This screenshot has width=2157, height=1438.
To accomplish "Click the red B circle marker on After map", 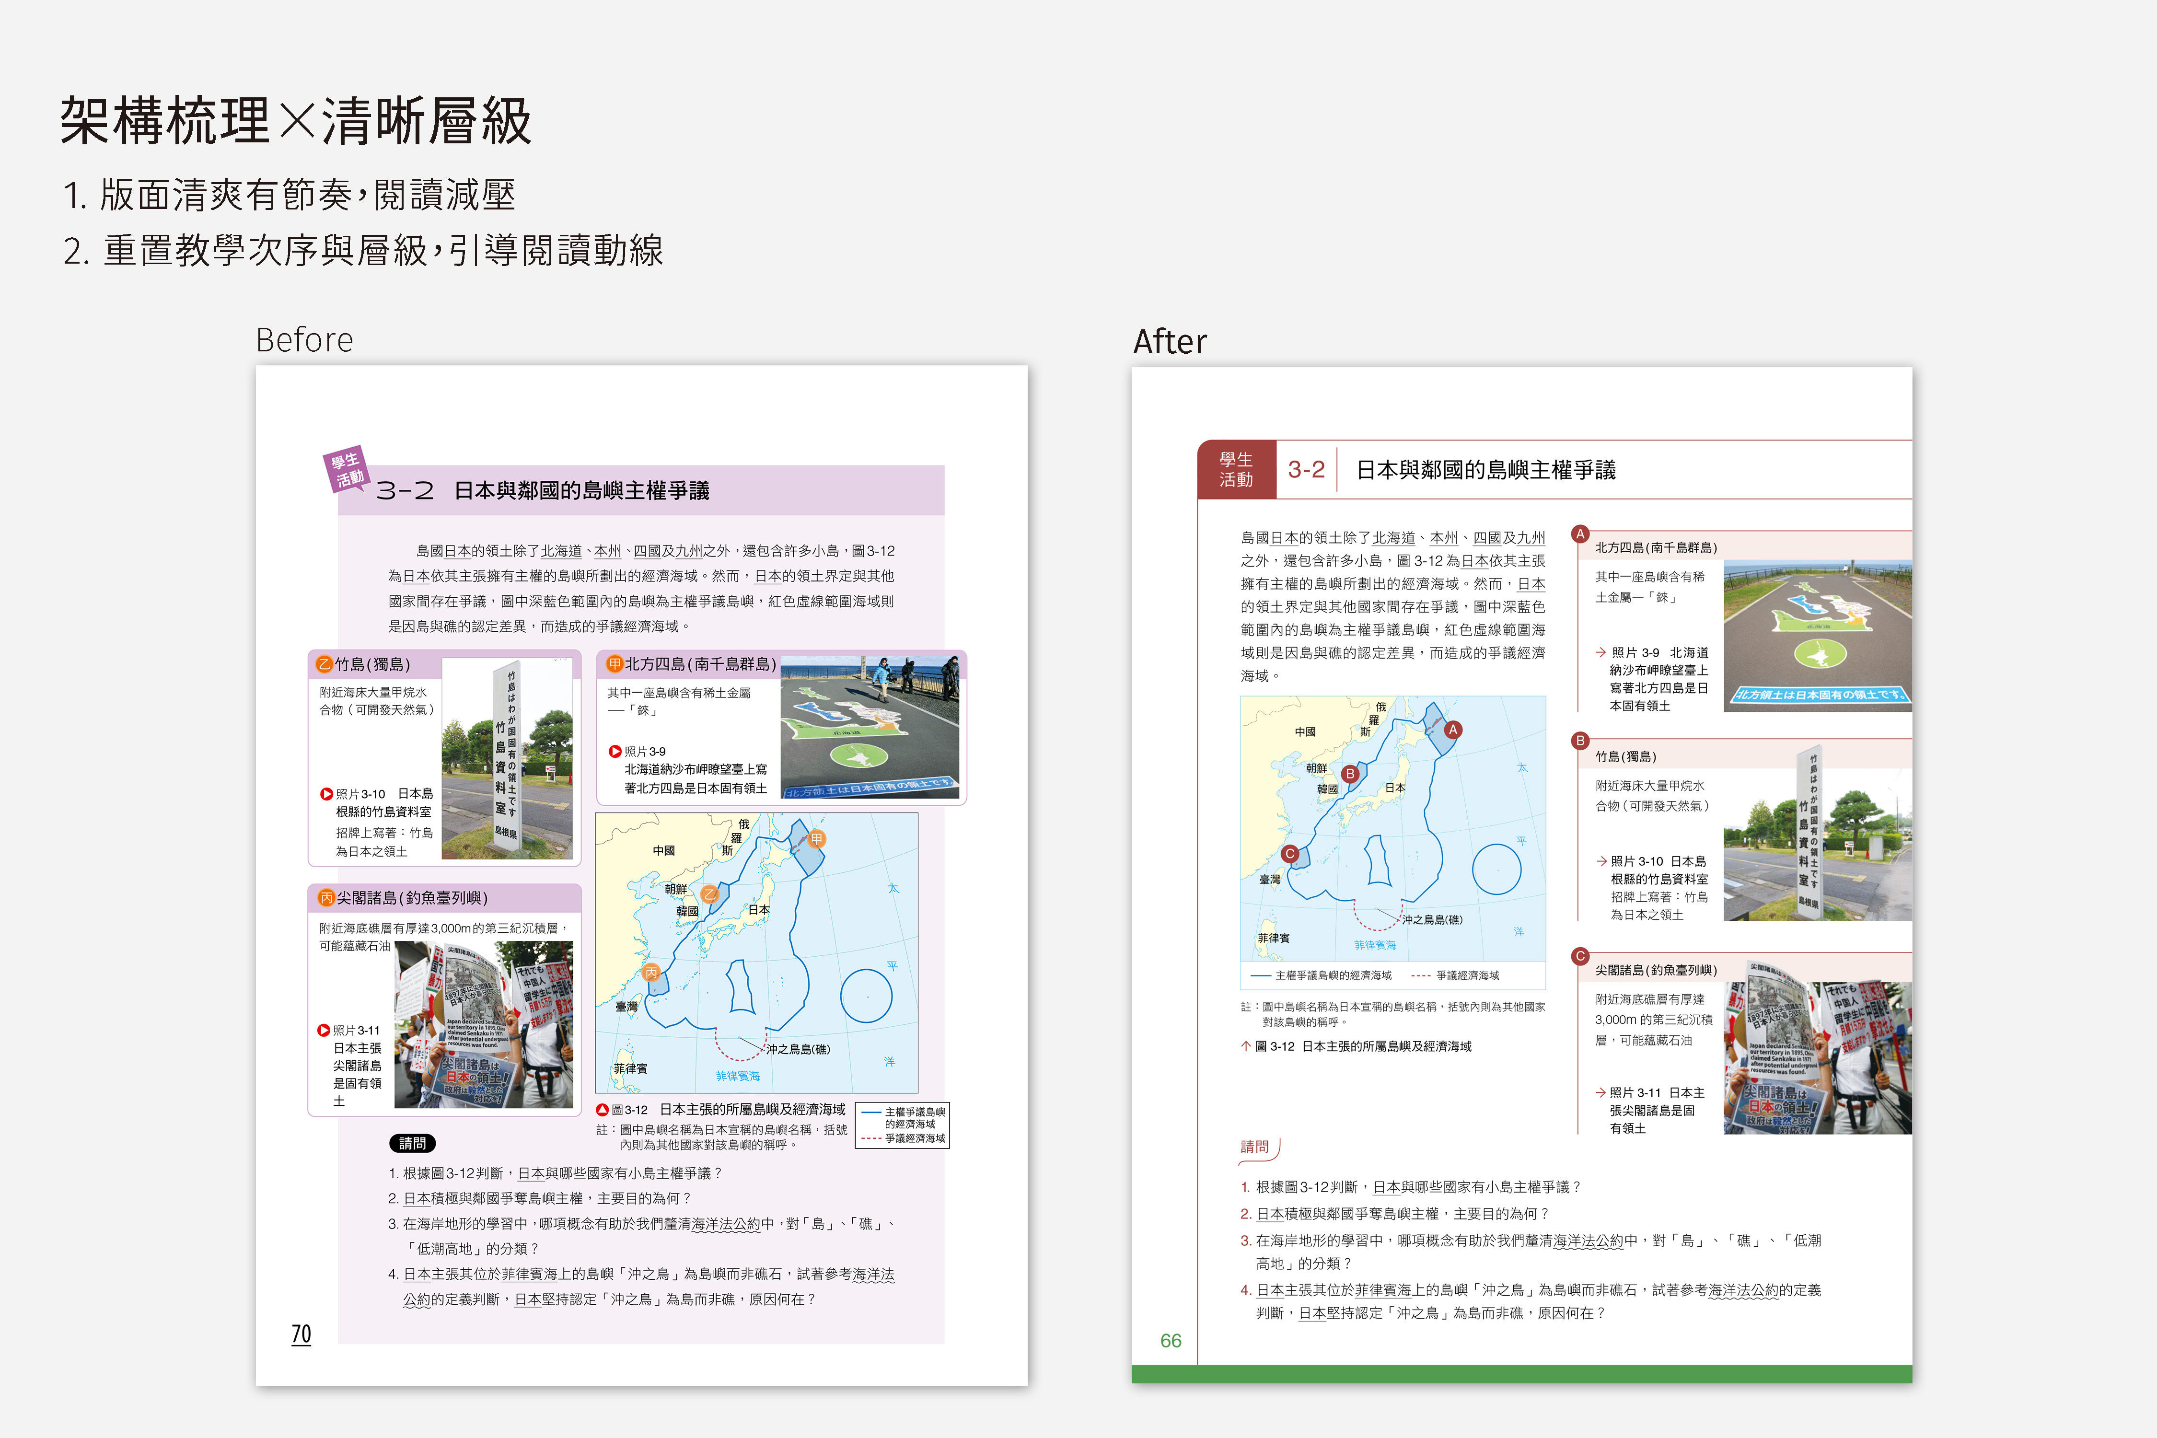I will coord(1350,774).
